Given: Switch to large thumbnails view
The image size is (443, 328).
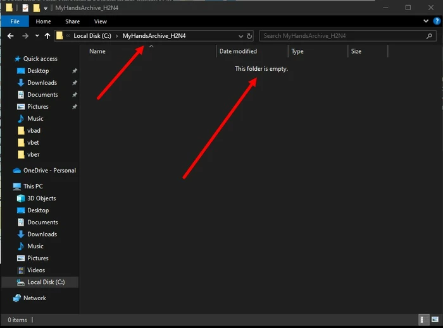Looking at the screenshot, I should click(x=435, y=320).
